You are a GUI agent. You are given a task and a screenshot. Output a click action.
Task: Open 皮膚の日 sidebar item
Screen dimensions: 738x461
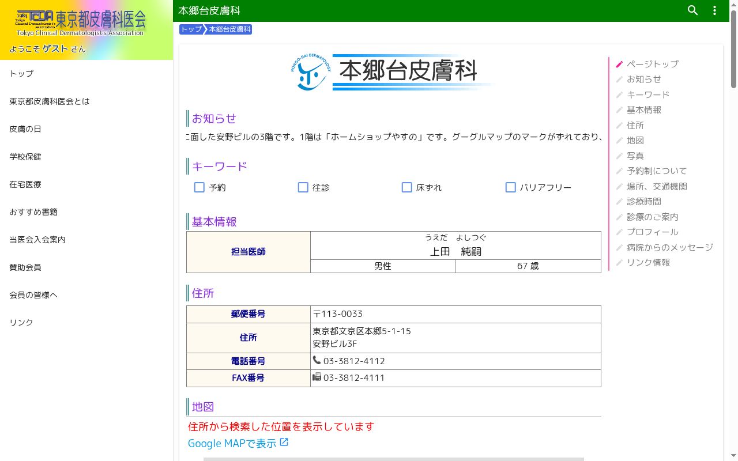(86, 129)
